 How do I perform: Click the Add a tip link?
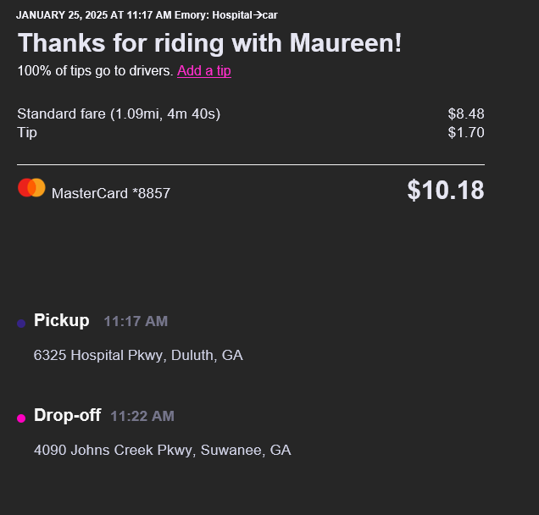pyautogui.click(x=203, y=71)
